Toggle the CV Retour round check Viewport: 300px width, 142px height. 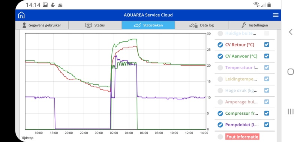pyautogui.click(x=220, y=45)
